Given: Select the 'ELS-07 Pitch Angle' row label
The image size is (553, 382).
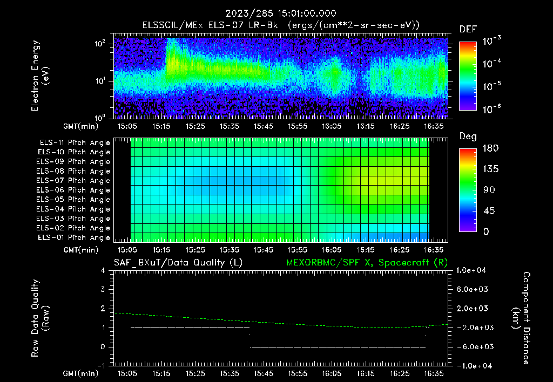Looking at the screenshot, I should pyautogui.click(x=73, y=181).
